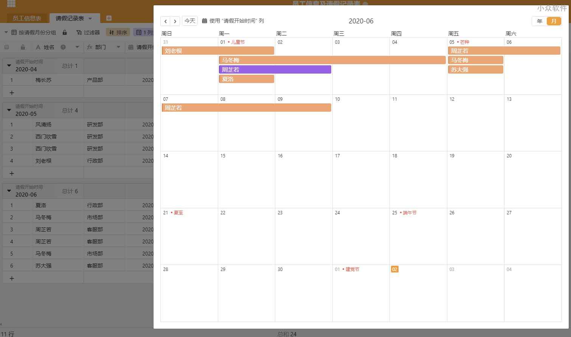Select calendar day 24
The height and width of the screenshot is (337, 571).
point(361,236)
